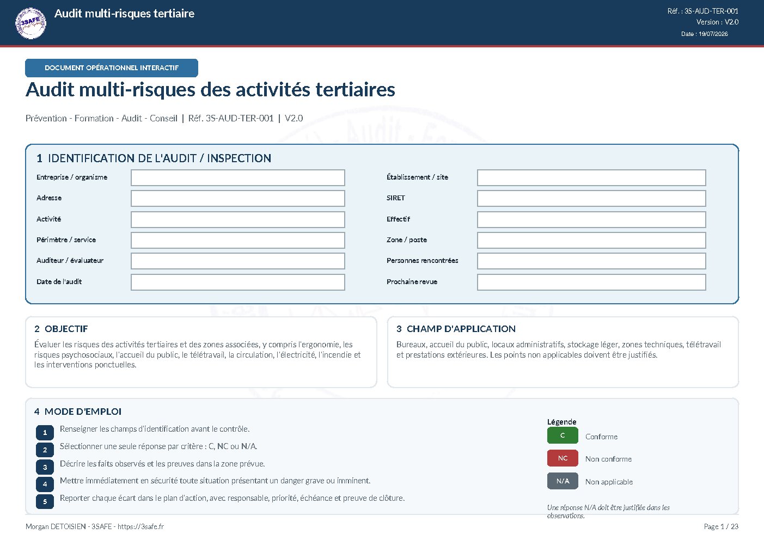Click the Version V2.0 header text

[717, 22]
